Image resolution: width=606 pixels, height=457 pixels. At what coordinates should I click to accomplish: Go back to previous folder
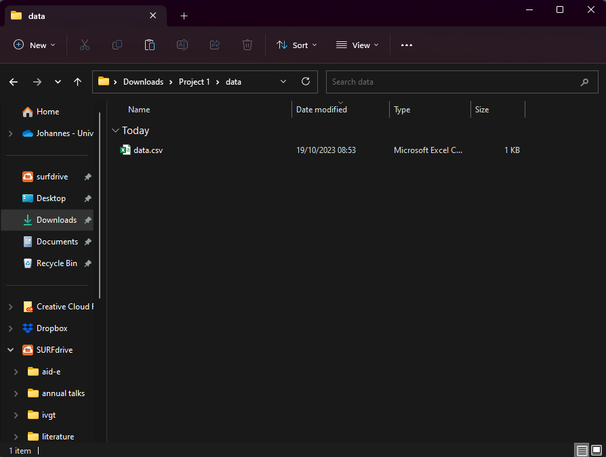point(14,82)
